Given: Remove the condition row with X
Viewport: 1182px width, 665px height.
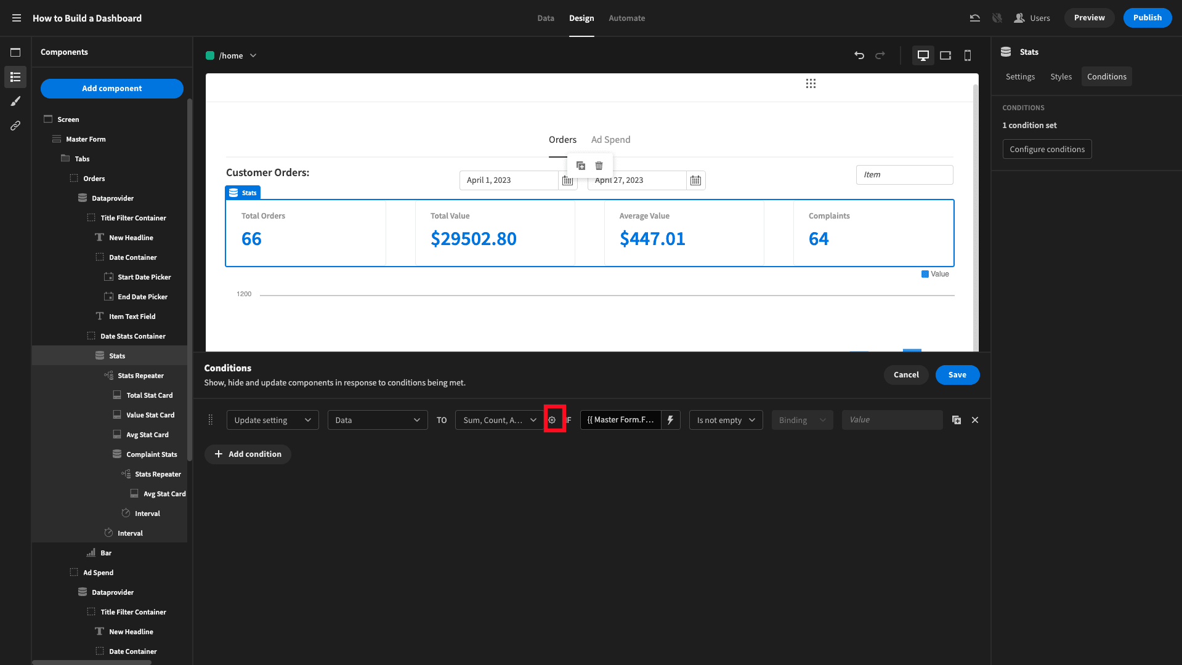Looking at the screenshot, I should pyautogui.click(x=975, y=420).
